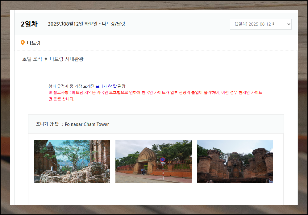Select the 2일차 heading text
This screenshot has height=215, width=308.
[x=29, y=24]
